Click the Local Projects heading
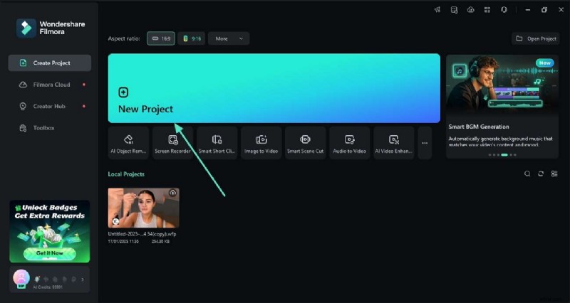Screen dimensions: 570x303 click(126, 174)
